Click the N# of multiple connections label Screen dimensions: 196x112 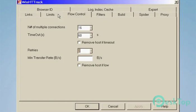click(46, 27)
